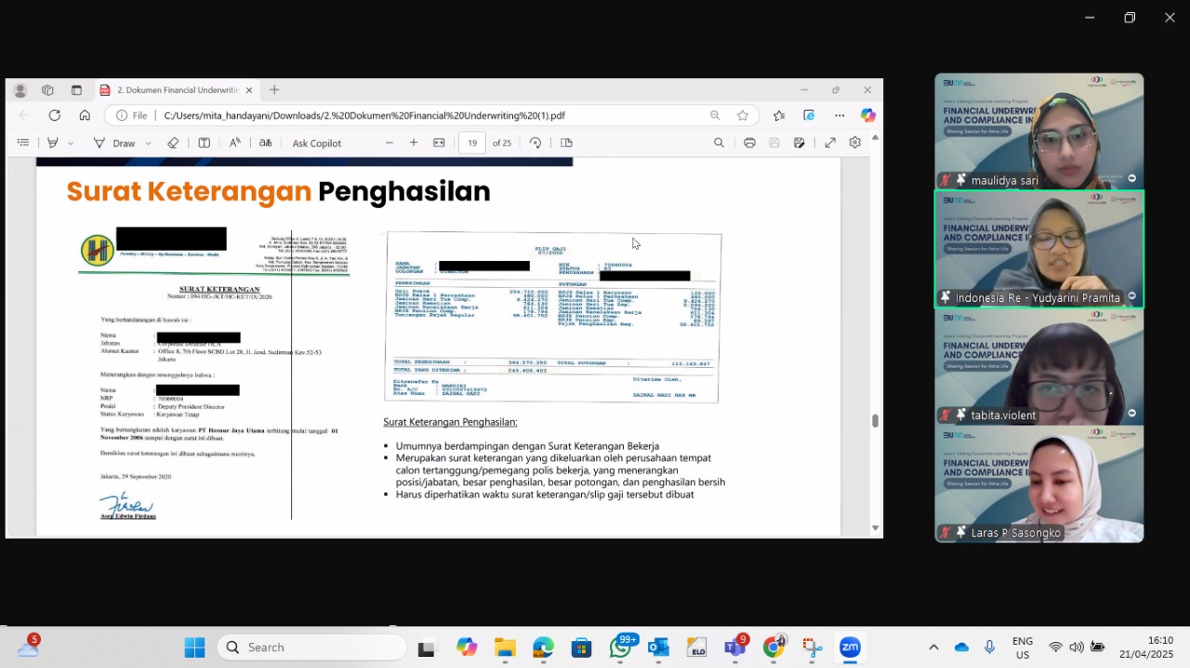1190x668 pixels.
Task: Go to Edge Home page
Action: pos(85,115)
